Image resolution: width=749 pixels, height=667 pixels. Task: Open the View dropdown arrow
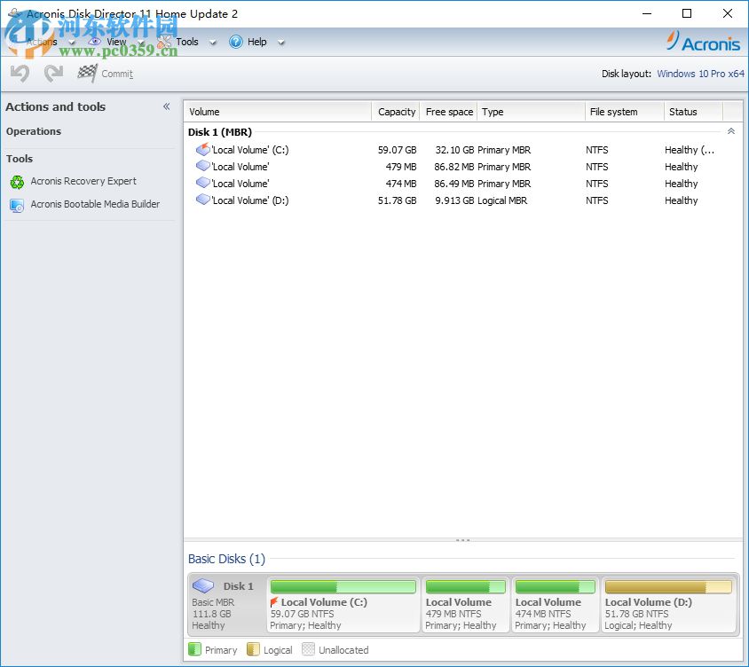click(x=140, y=42)
